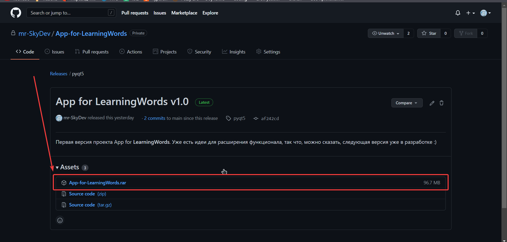Open Explore in top navigation

coord(210,13)
